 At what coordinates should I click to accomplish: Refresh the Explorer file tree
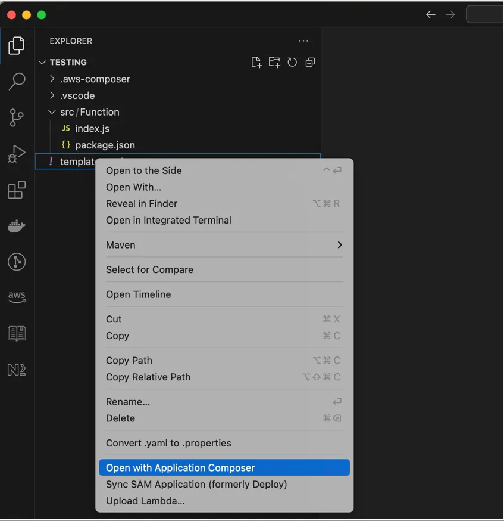[292, 62]
